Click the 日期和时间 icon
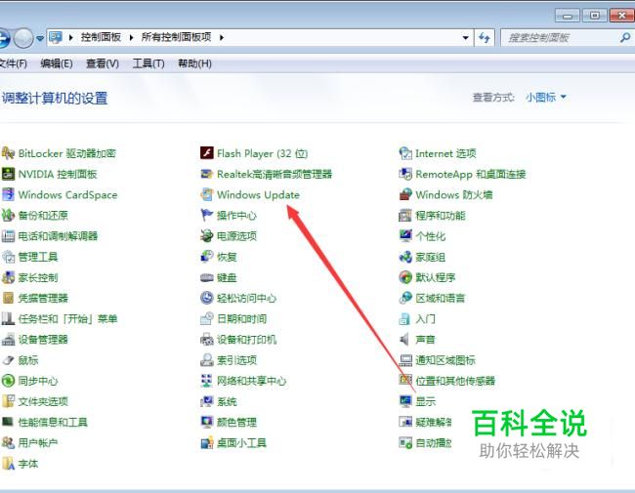This screenshot has width=635, height=493. coord(207,319)
